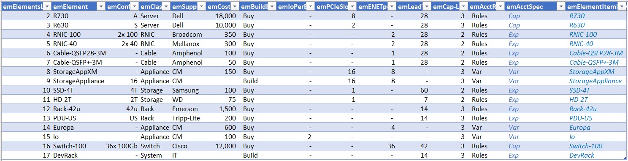Viewport: 628px width, 161px height.
Task: Open the emElement column filter dropdown
Action: pyautogui.click(x=100, y=7)
